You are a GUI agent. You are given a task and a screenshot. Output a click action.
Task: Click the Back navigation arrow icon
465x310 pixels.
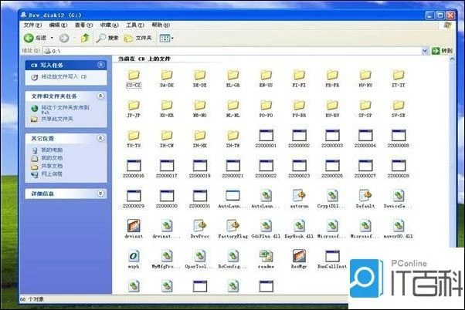pos(29,38)
